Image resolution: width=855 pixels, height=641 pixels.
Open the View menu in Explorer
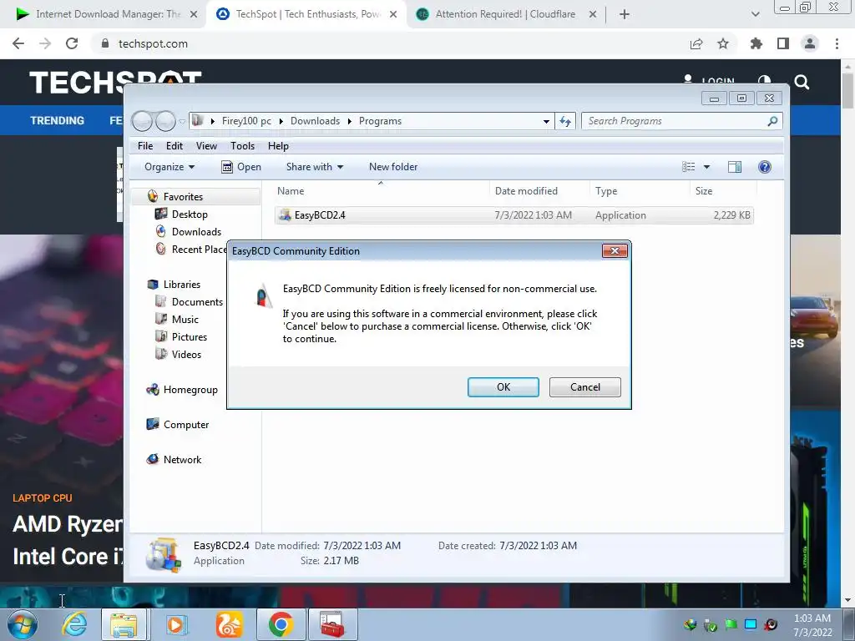pyautogui.click(x=207, y=146)
